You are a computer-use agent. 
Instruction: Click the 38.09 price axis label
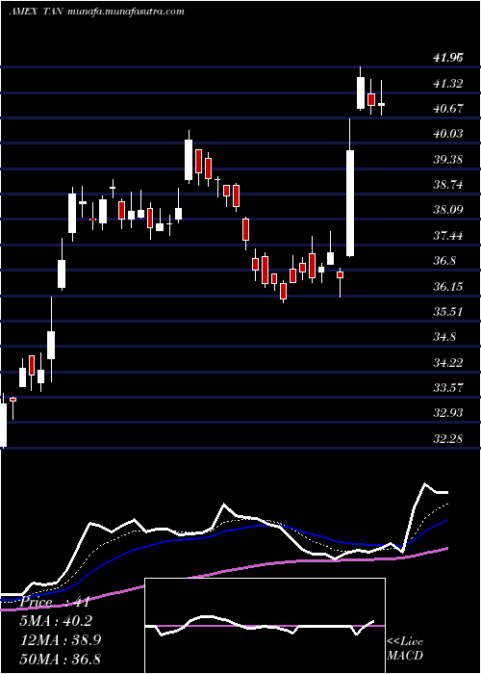[x=448, y=210]
